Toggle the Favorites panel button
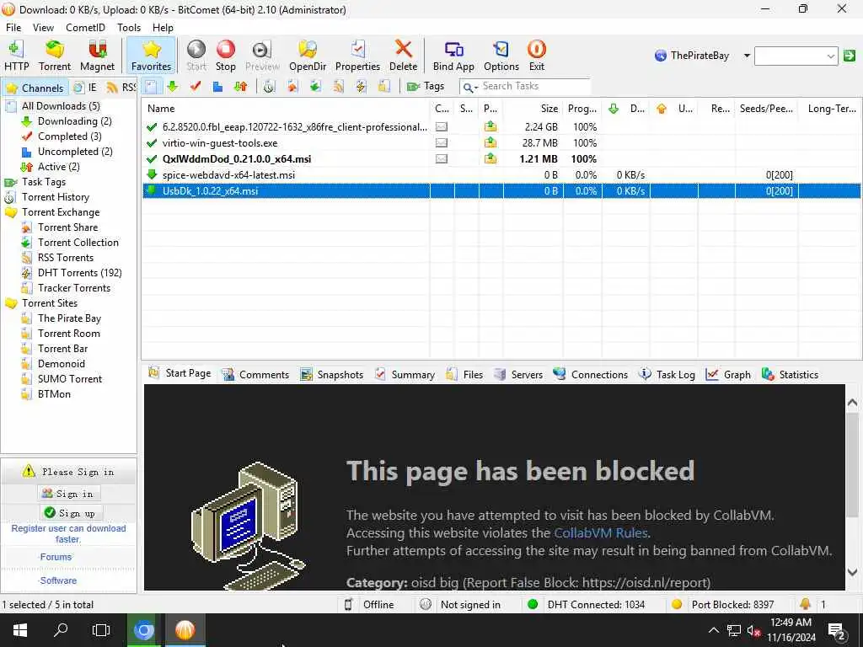 [x=152, y=55]
